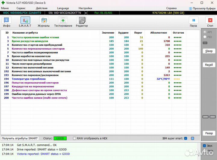Click the Название атрибута column header

click(x=25, y=33)
